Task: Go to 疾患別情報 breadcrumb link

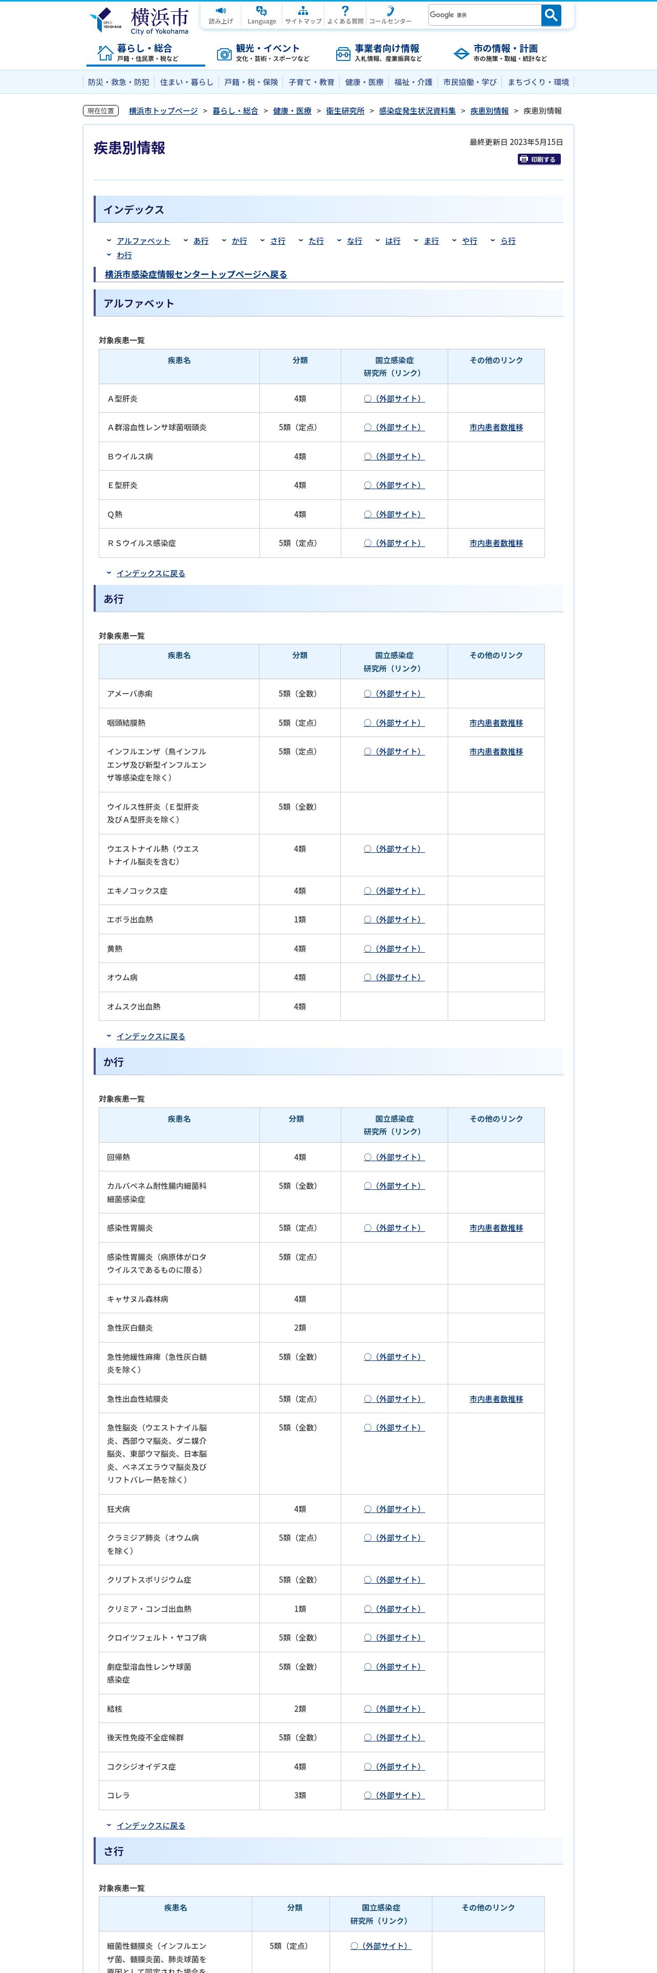Action: click(x=490, y=111)
